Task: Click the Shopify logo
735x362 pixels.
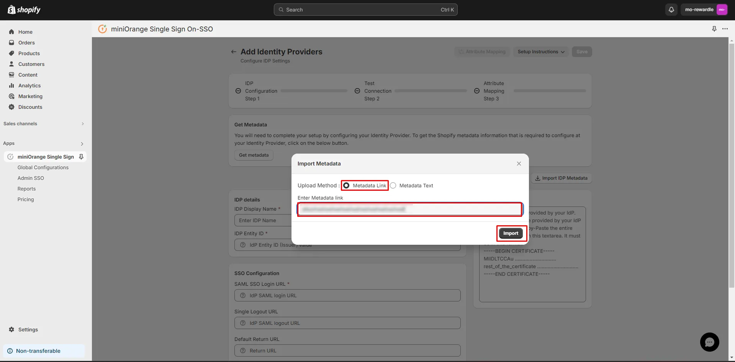Action: tap(24, 10)
